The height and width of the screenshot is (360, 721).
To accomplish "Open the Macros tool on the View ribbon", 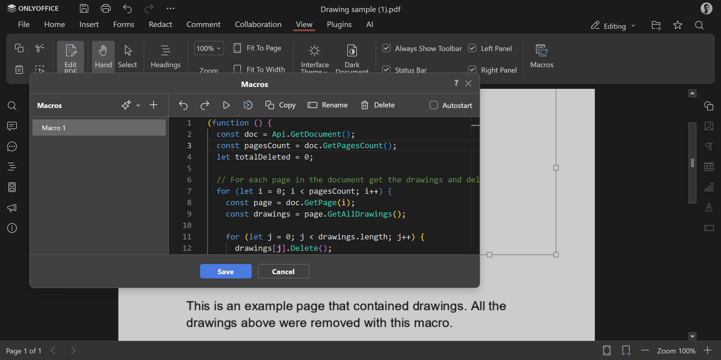I will [x=541, y=56].
